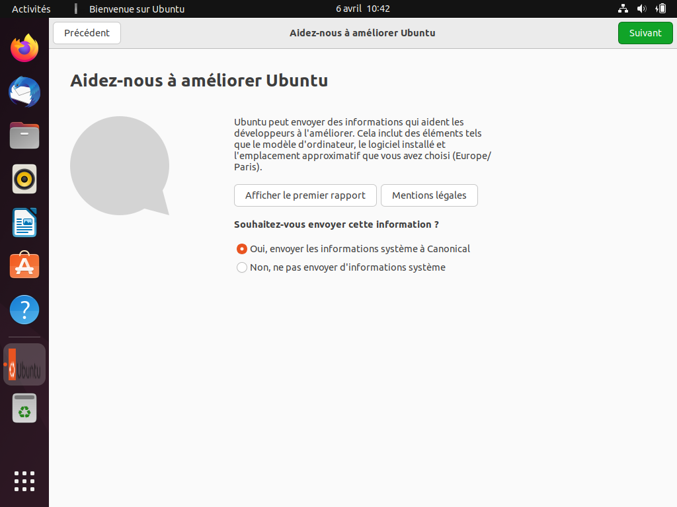The height and width of the screenshot is (507, 677).
Task: Click the heading Aidez-nous à améliorer Ubuntu
Action: (199, 81)
